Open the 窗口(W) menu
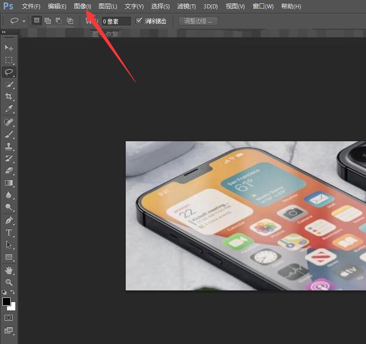Image resolution: width=366 pixels, height=344 pixels. pos(263,6)
